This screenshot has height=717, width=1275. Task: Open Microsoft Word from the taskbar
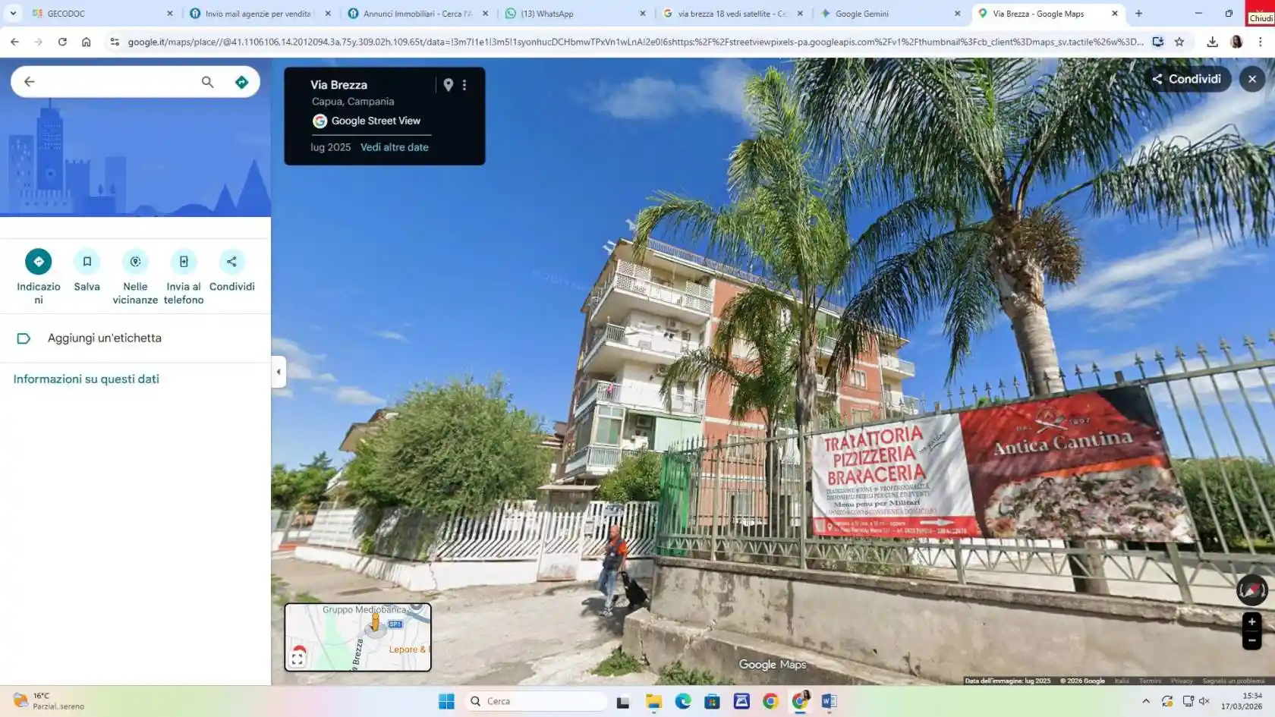point(829,701)
